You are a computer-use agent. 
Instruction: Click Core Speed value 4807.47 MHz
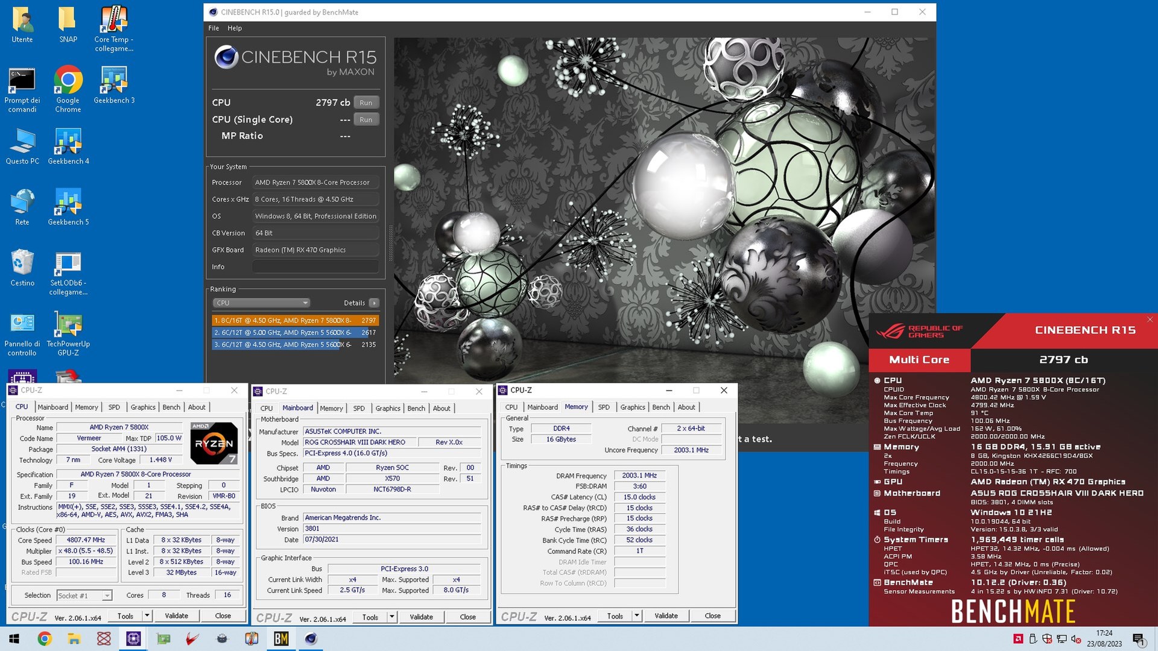86,540
